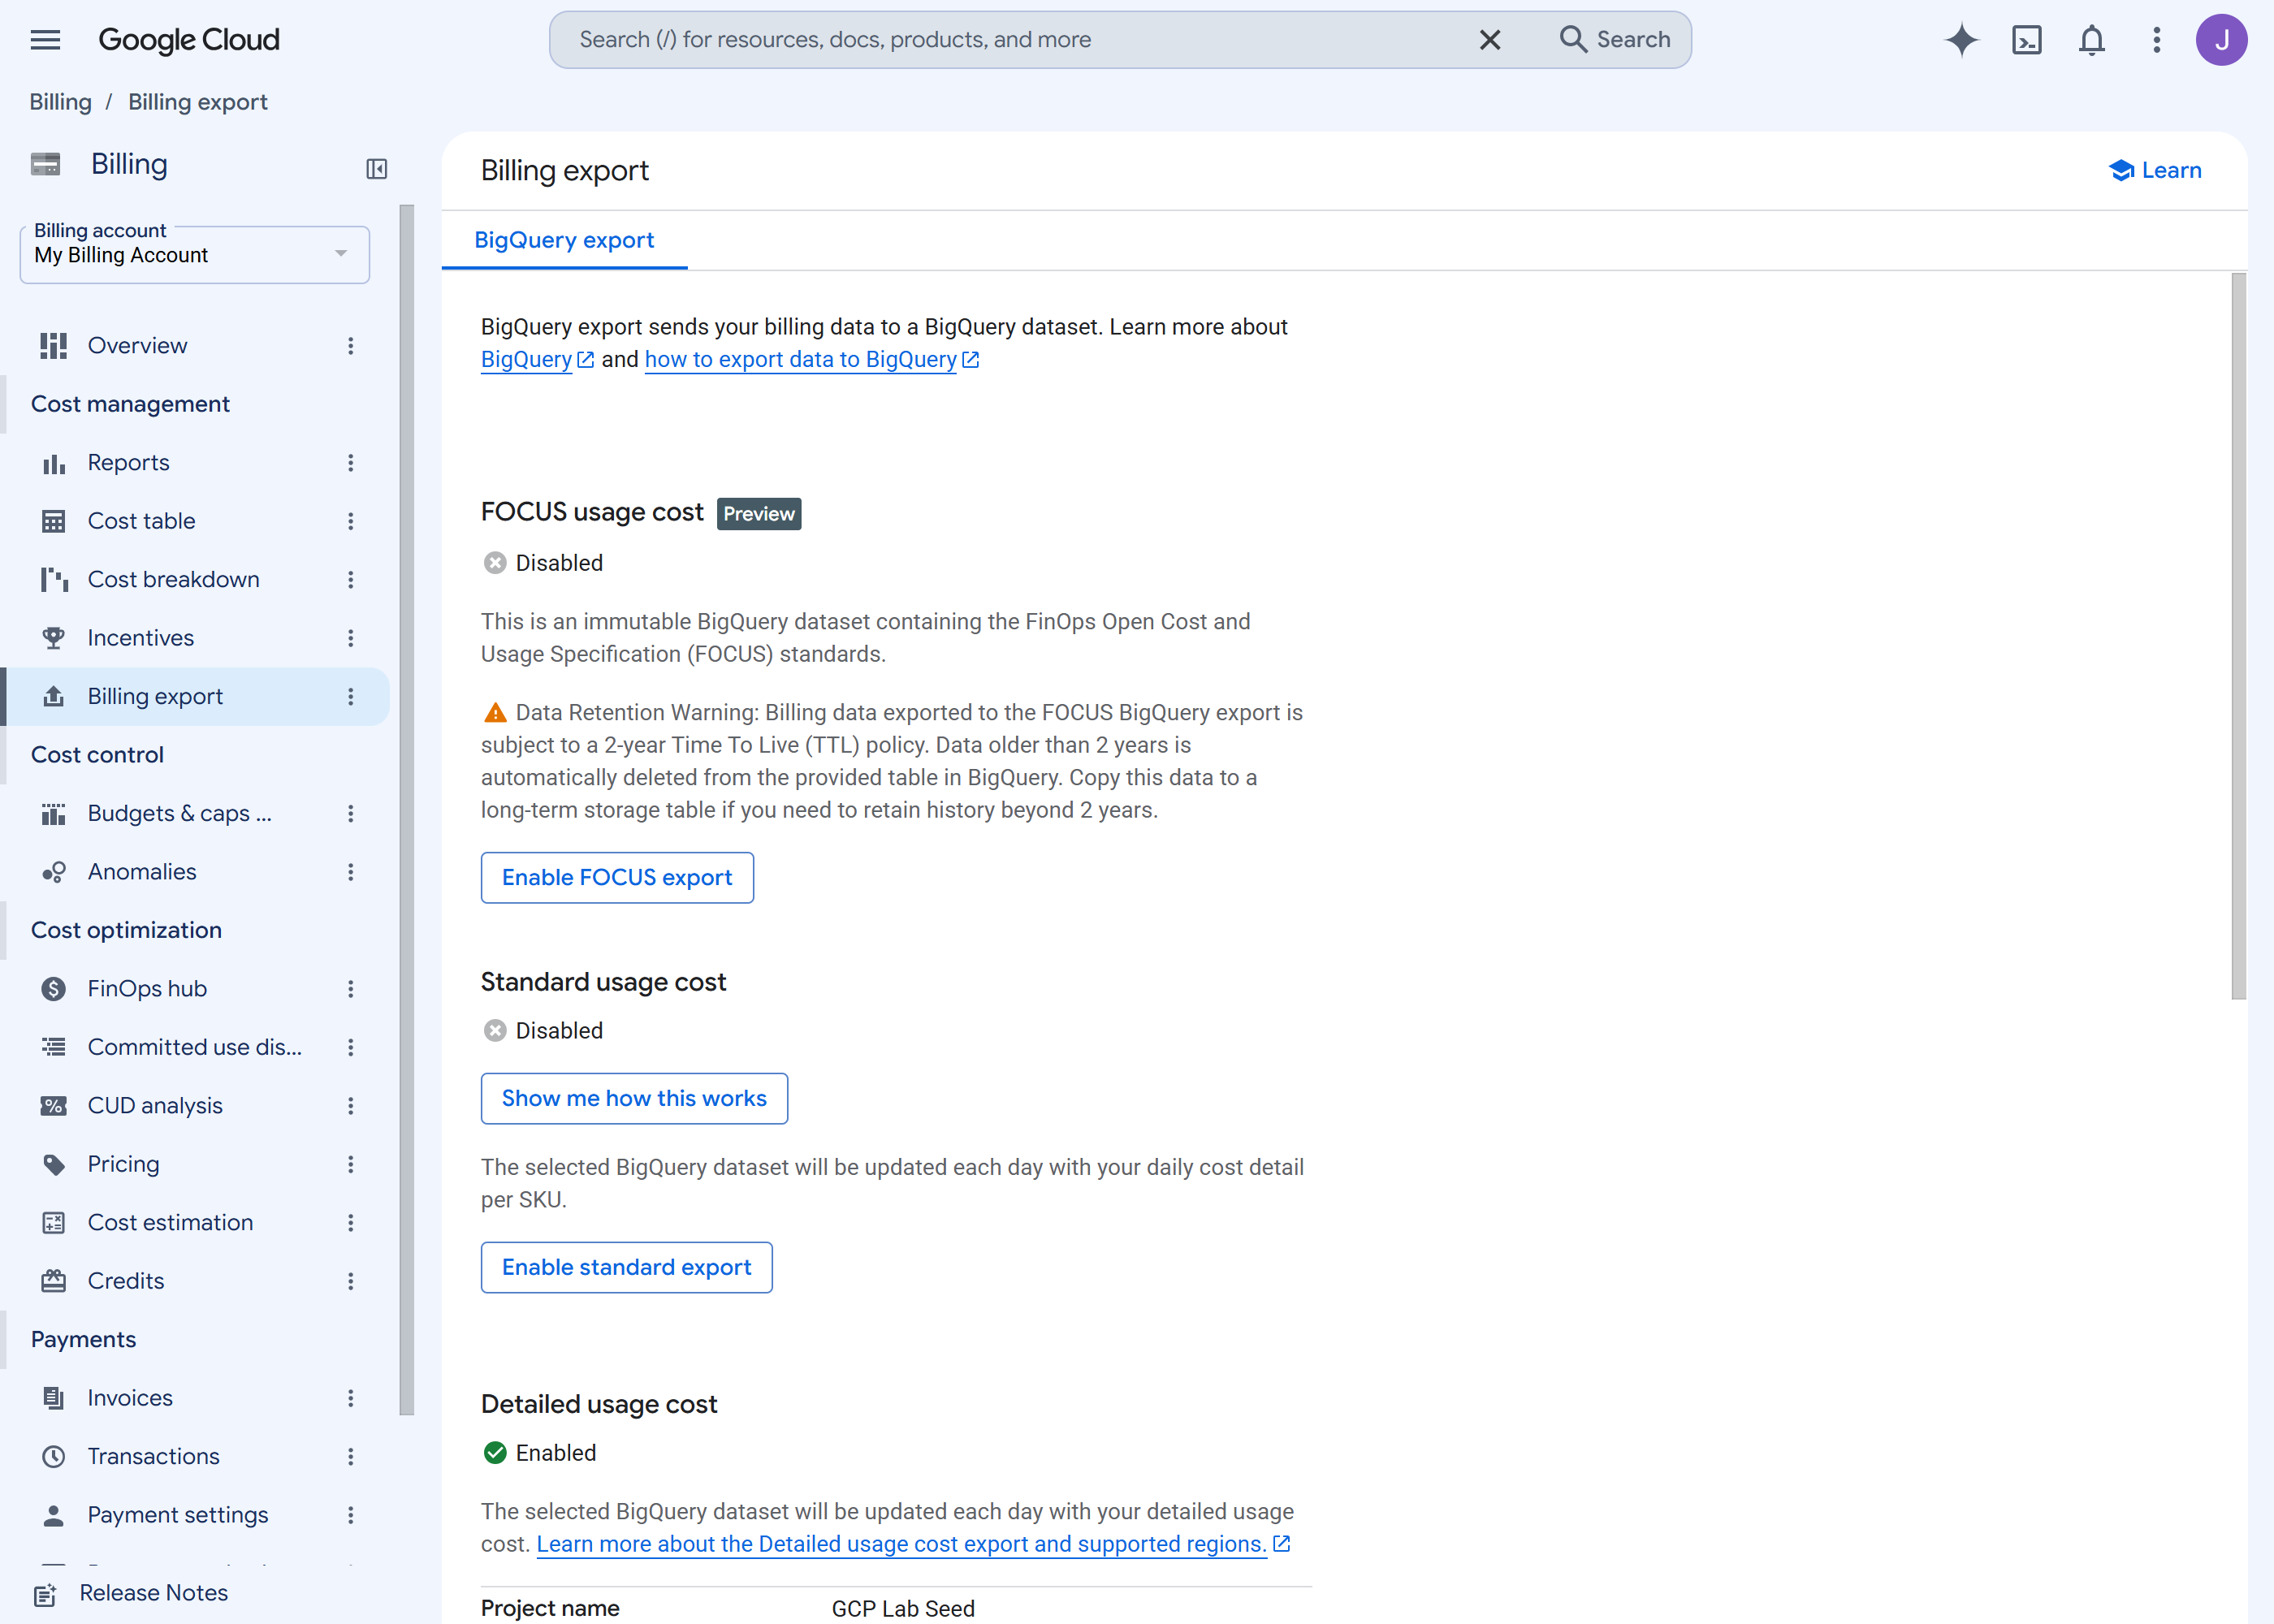2274x1624 pixels.
Task: Activate Cloud Shell terminal icon
Action: [x=2026, y=40]
